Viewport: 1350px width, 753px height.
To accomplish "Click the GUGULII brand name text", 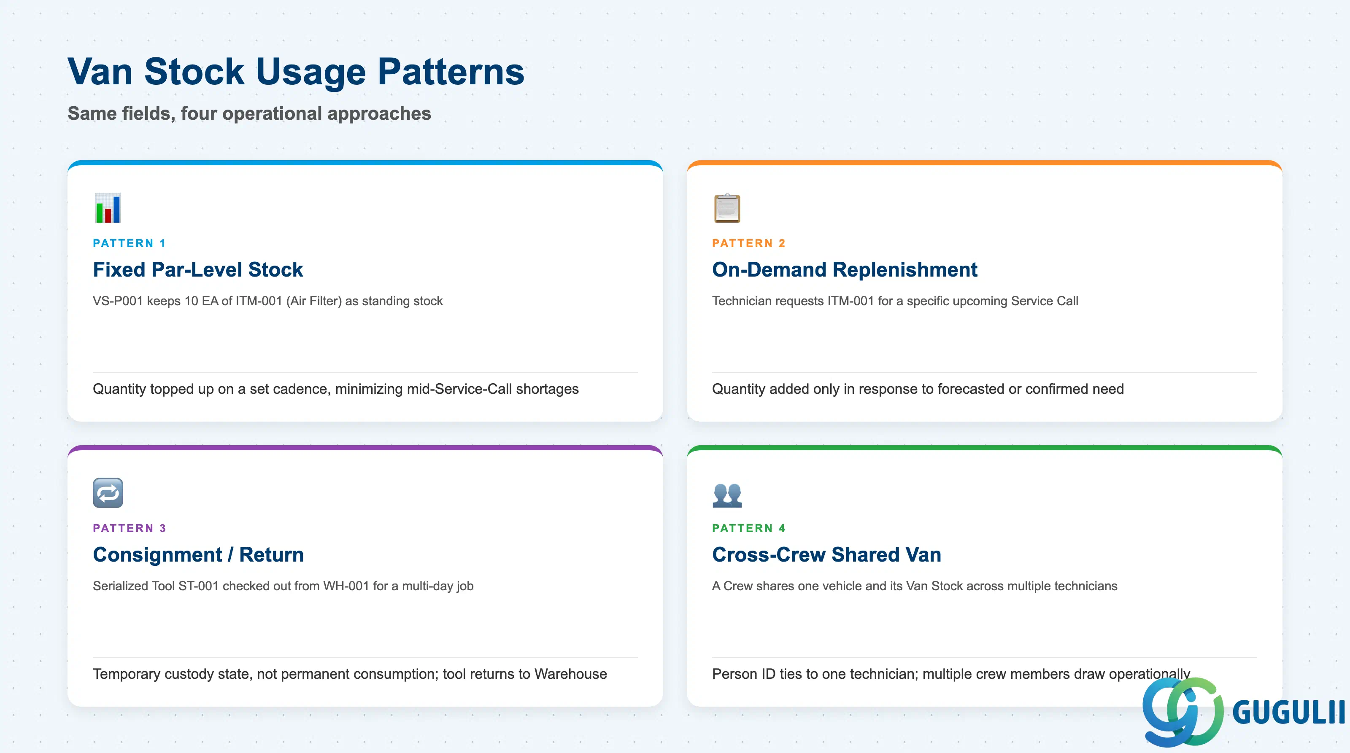I will tap(1288, 713).
